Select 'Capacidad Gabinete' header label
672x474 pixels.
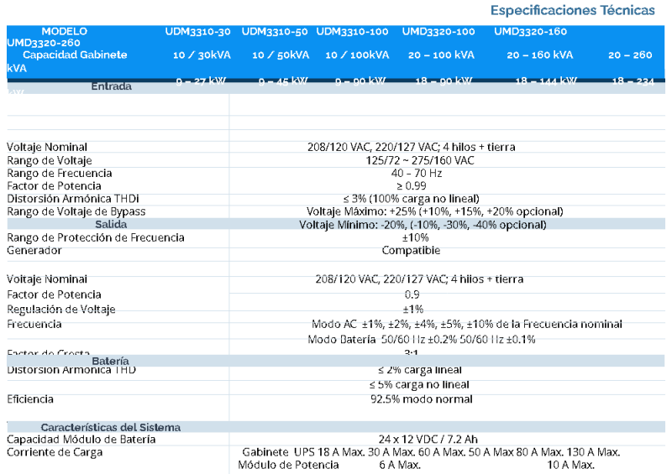tap(75, 55)
